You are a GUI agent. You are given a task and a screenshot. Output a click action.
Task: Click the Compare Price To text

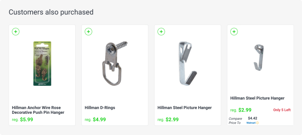235,121
